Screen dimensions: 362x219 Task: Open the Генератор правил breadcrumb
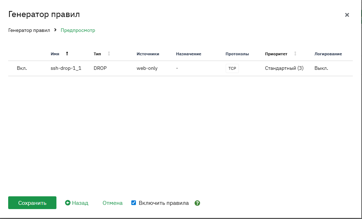[29, 30]
